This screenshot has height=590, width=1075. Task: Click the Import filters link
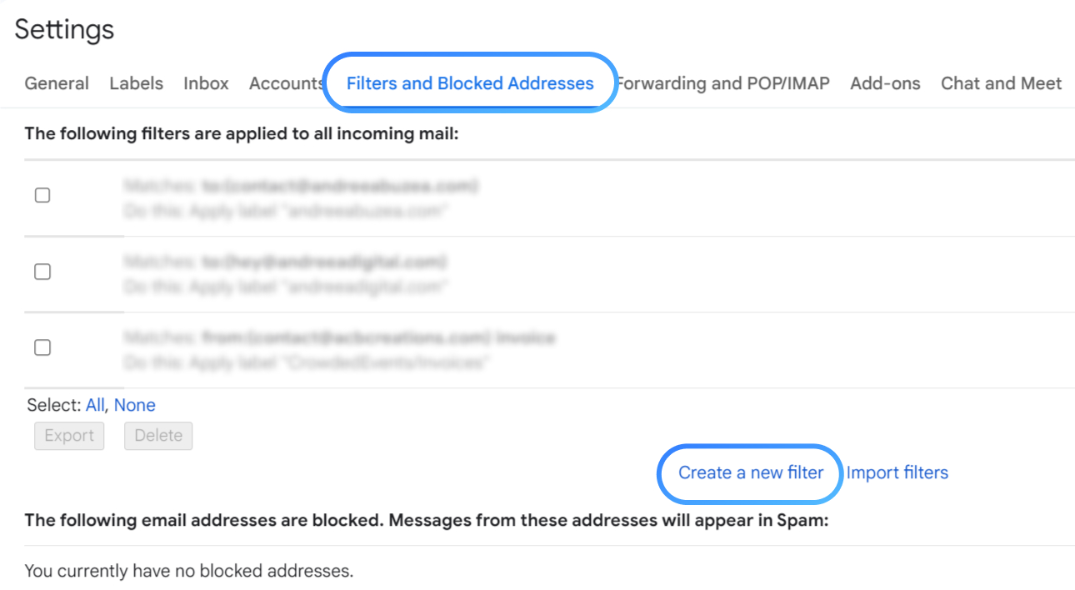(x=897, y=472)
